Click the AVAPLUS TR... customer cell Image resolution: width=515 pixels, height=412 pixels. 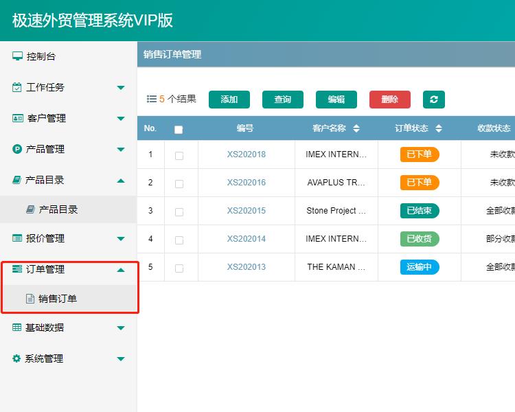click(336, 183)
